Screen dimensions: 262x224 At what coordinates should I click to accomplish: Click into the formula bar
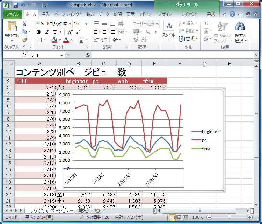tap(173, 55)
